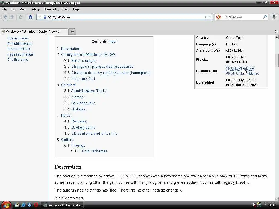279x209 pixels.
Task: Open the Windows Start orb
Action: pos(6,205)
